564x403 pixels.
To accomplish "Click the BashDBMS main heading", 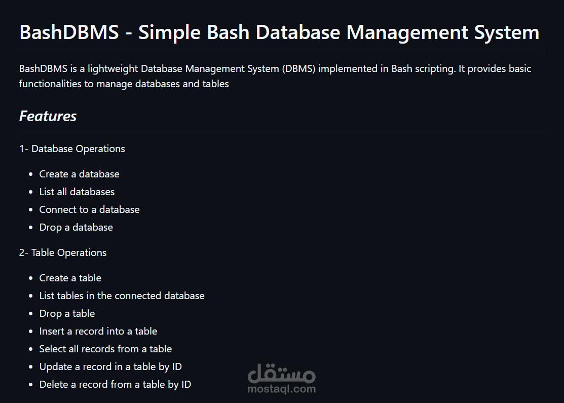I will 279,32.
